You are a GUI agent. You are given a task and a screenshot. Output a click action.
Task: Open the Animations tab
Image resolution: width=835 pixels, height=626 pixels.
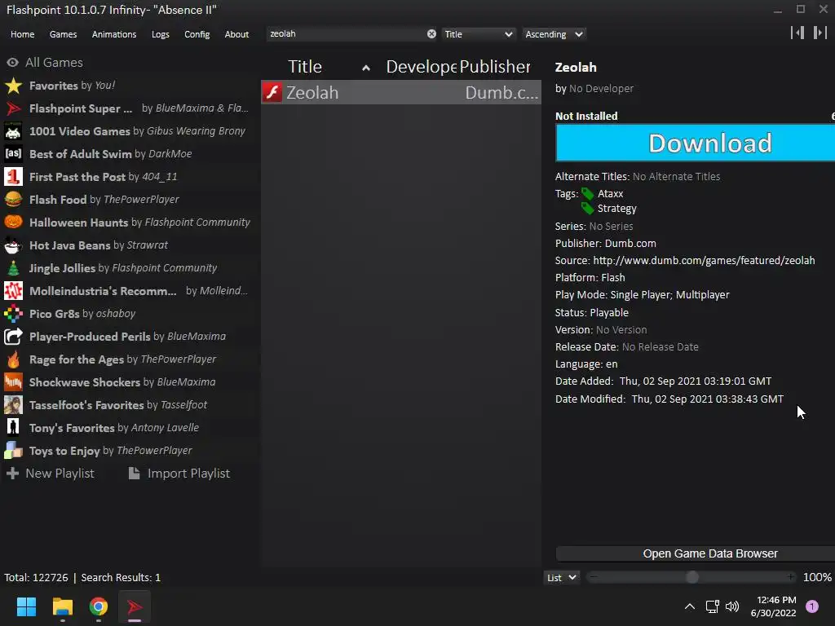pos(114,34)
